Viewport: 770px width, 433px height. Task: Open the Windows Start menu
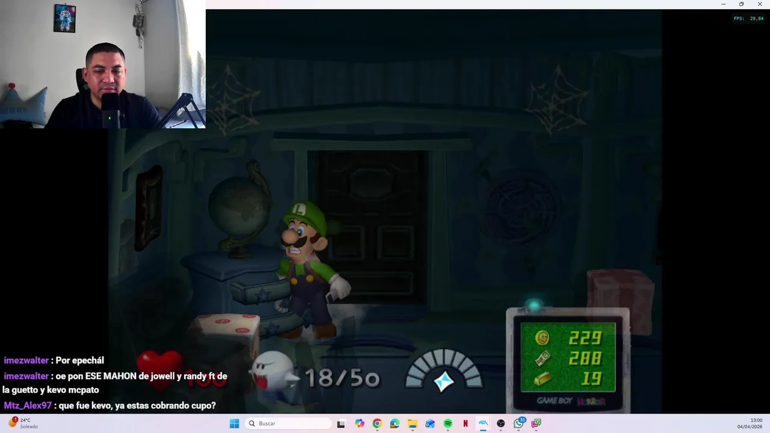(x=234, y=423)
